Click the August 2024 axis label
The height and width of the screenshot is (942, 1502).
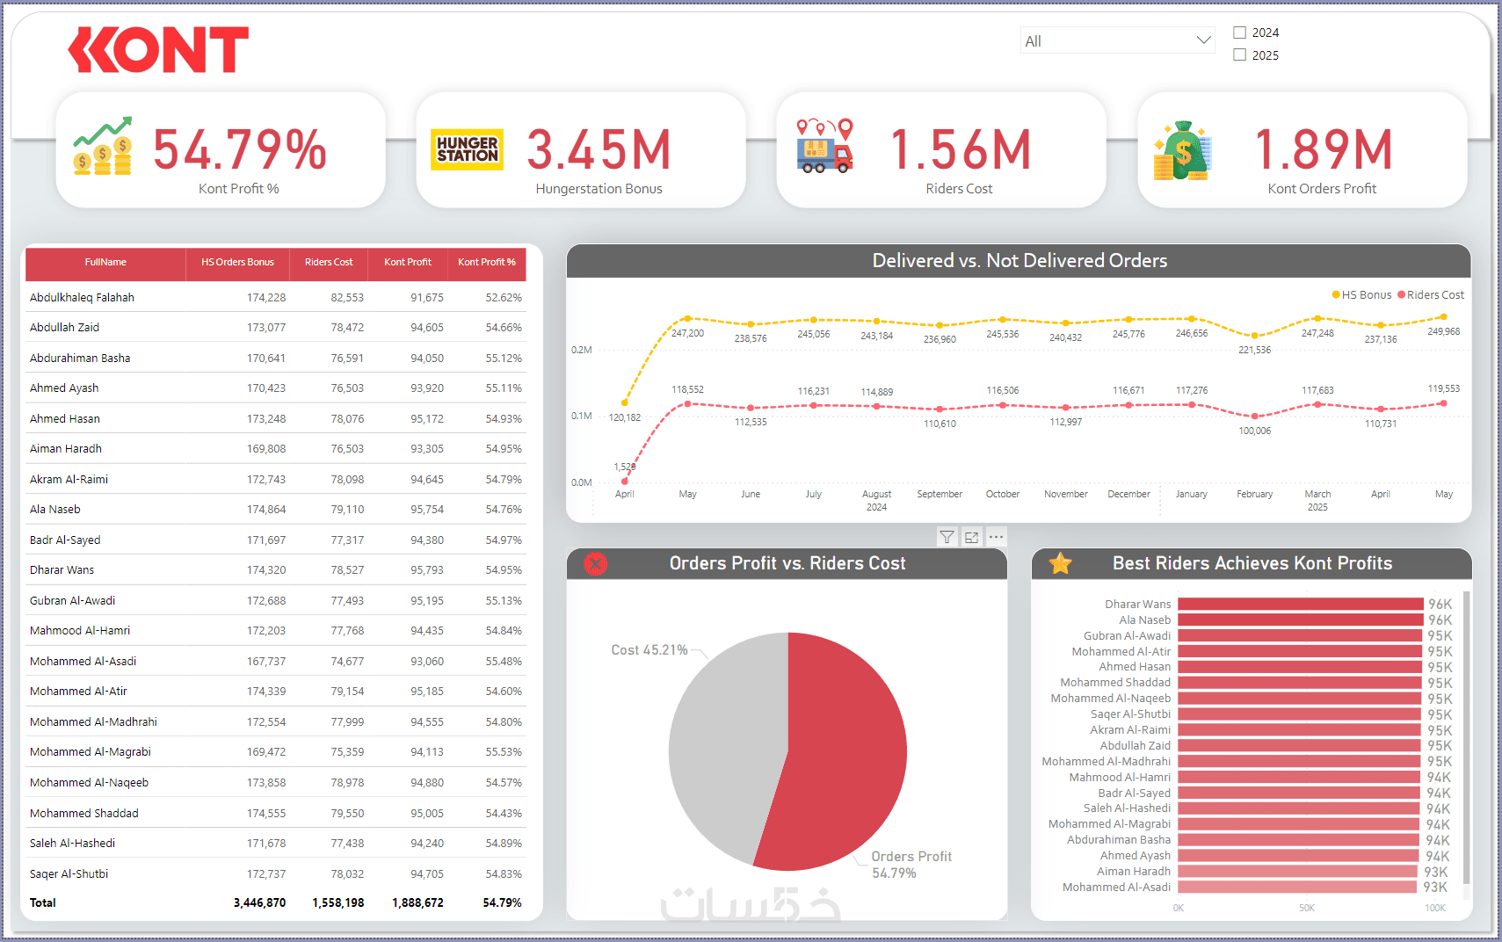click(876, 500)
